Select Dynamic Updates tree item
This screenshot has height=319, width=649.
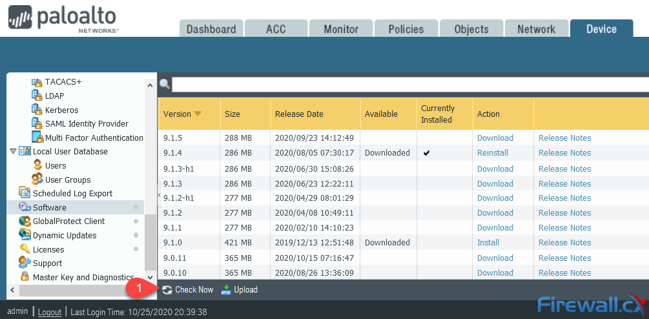(x=65, y=236)
